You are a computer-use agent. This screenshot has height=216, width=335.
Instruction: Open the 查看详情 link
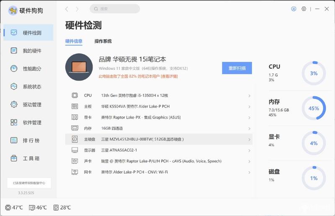click(170, 76)
